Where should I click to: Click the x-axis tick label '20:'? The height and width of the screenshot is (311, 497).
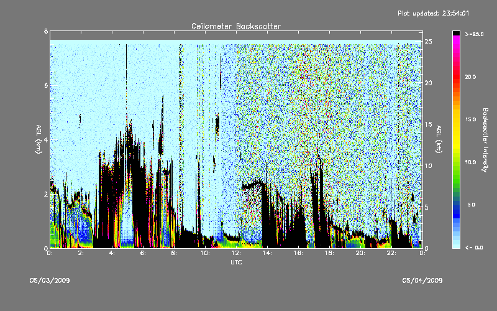(x=360, y=253)
